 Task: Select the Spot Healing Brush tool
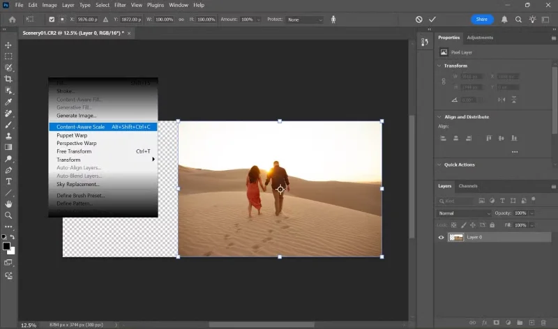click(x=8, y=113)
